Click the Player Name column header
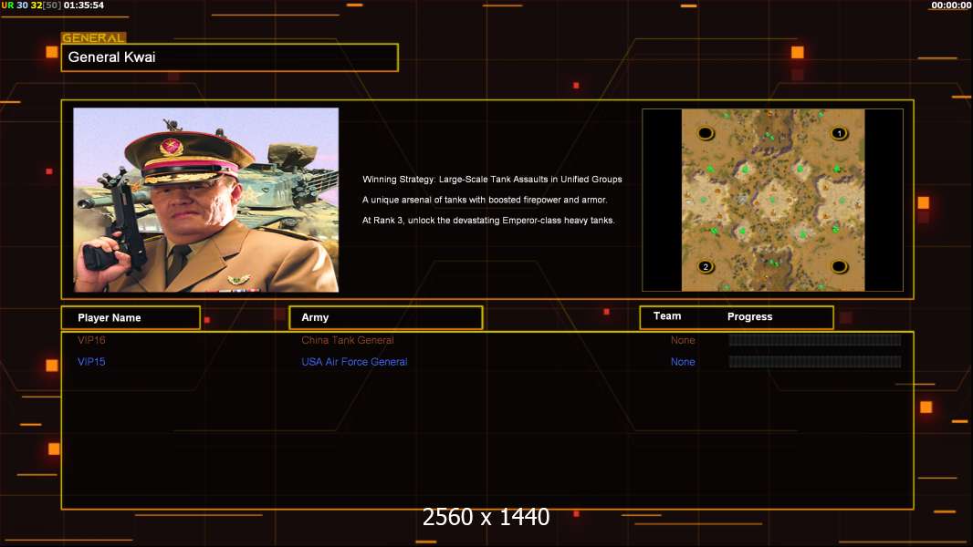 point(131,317)
